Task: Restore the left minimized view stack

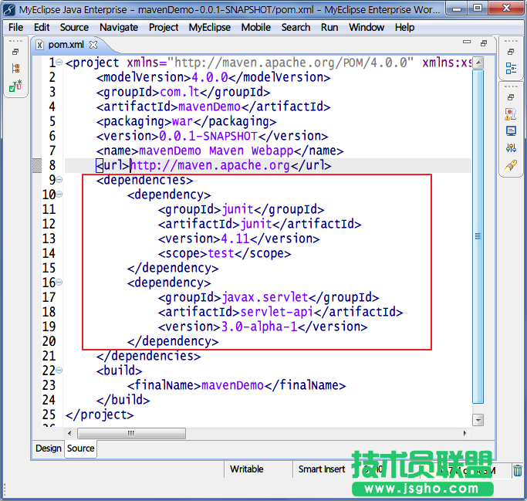Action: tap(15, 52)
